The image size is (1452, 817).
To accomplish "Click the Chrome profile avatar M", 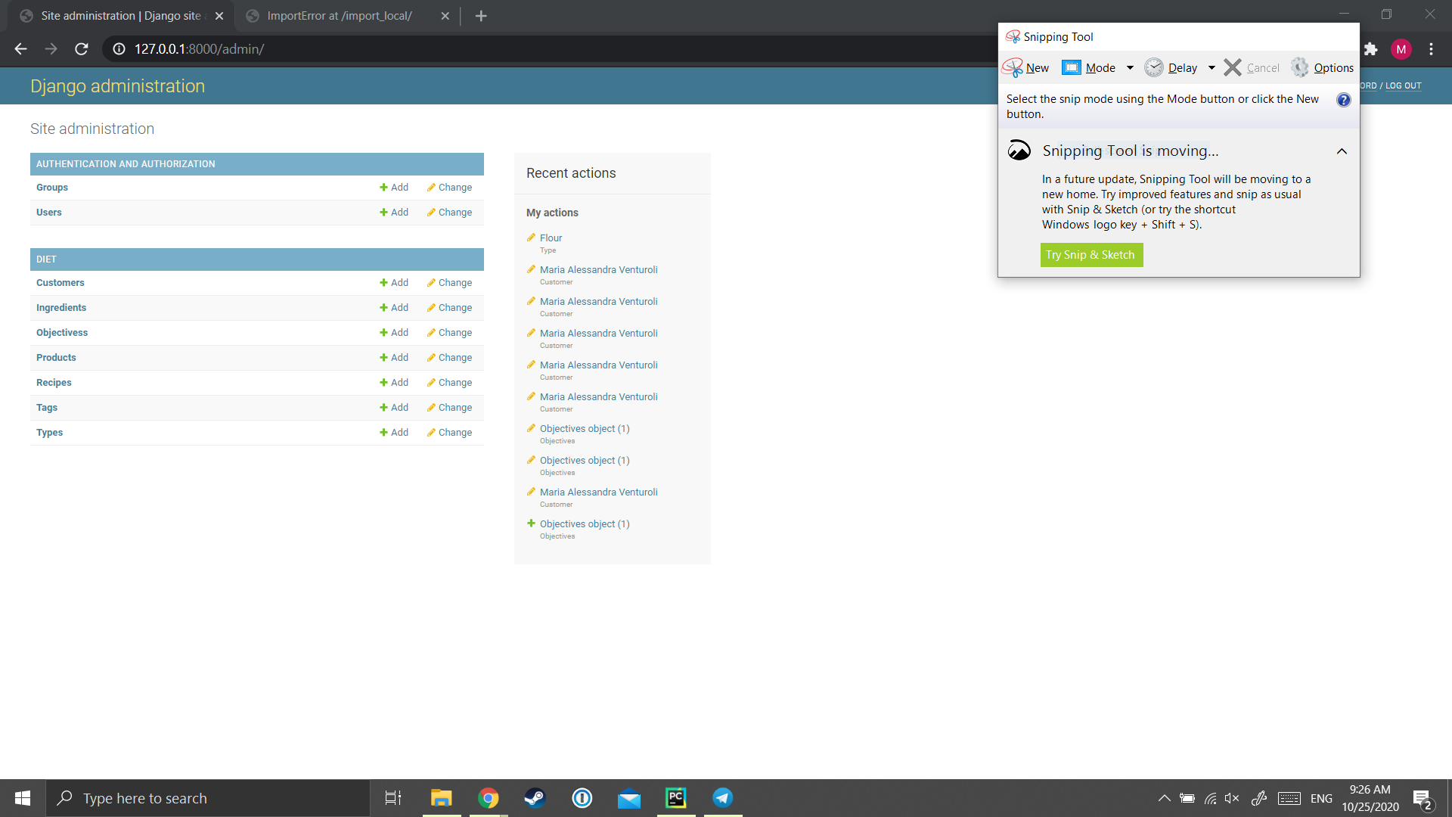I will (1401, 49).
